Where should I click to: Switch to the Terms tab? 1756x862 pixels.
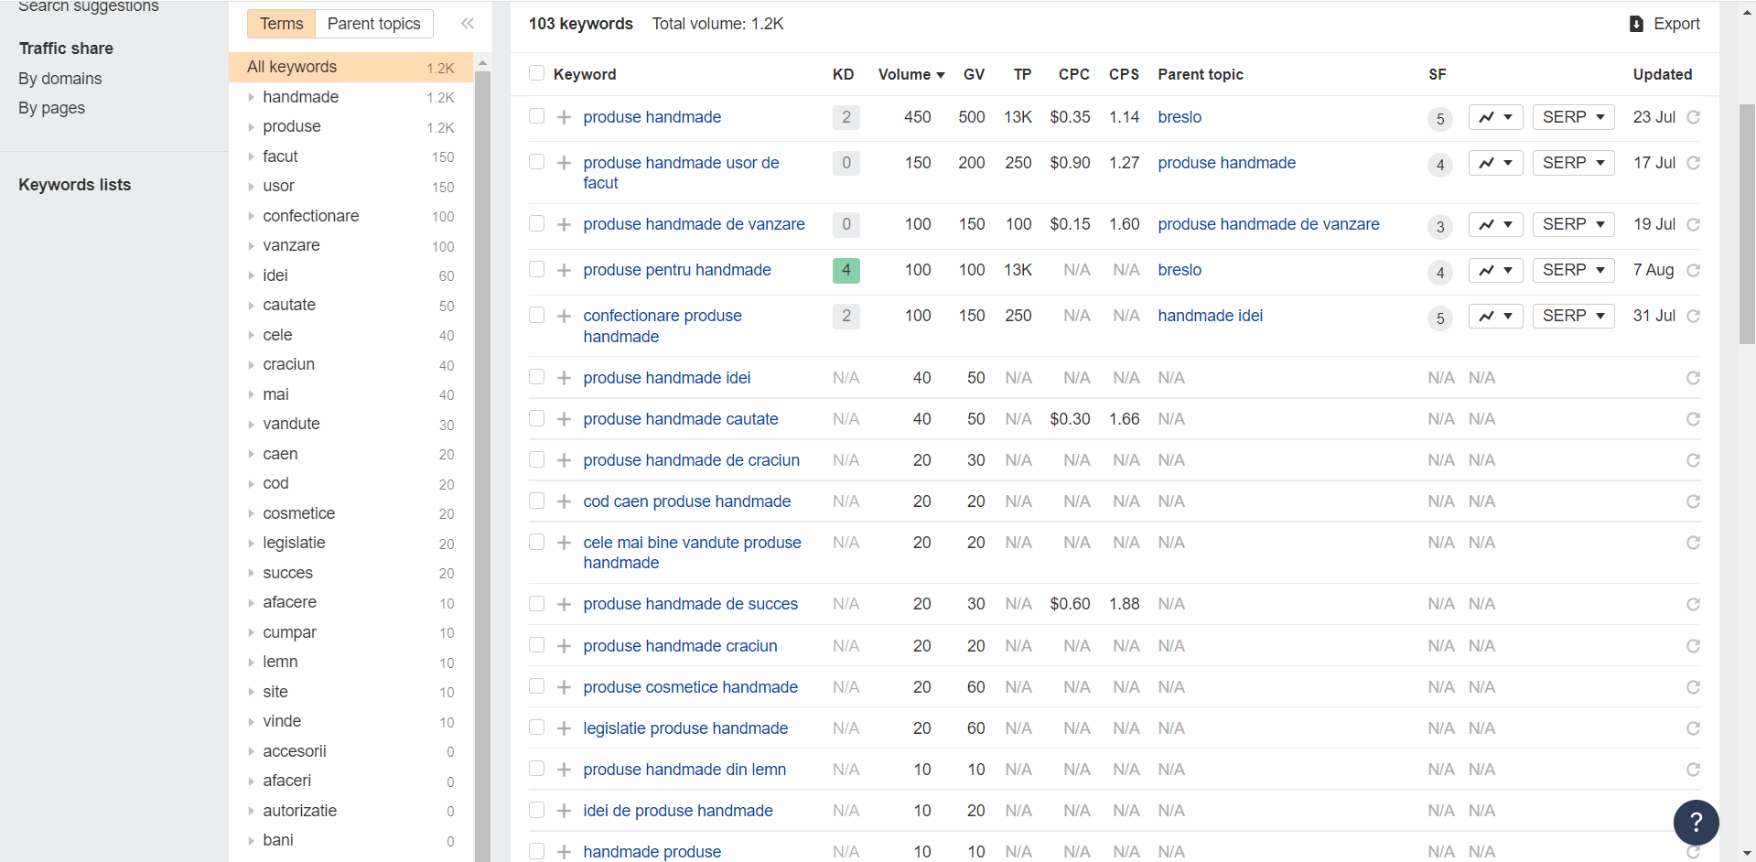tap(281, 24)
